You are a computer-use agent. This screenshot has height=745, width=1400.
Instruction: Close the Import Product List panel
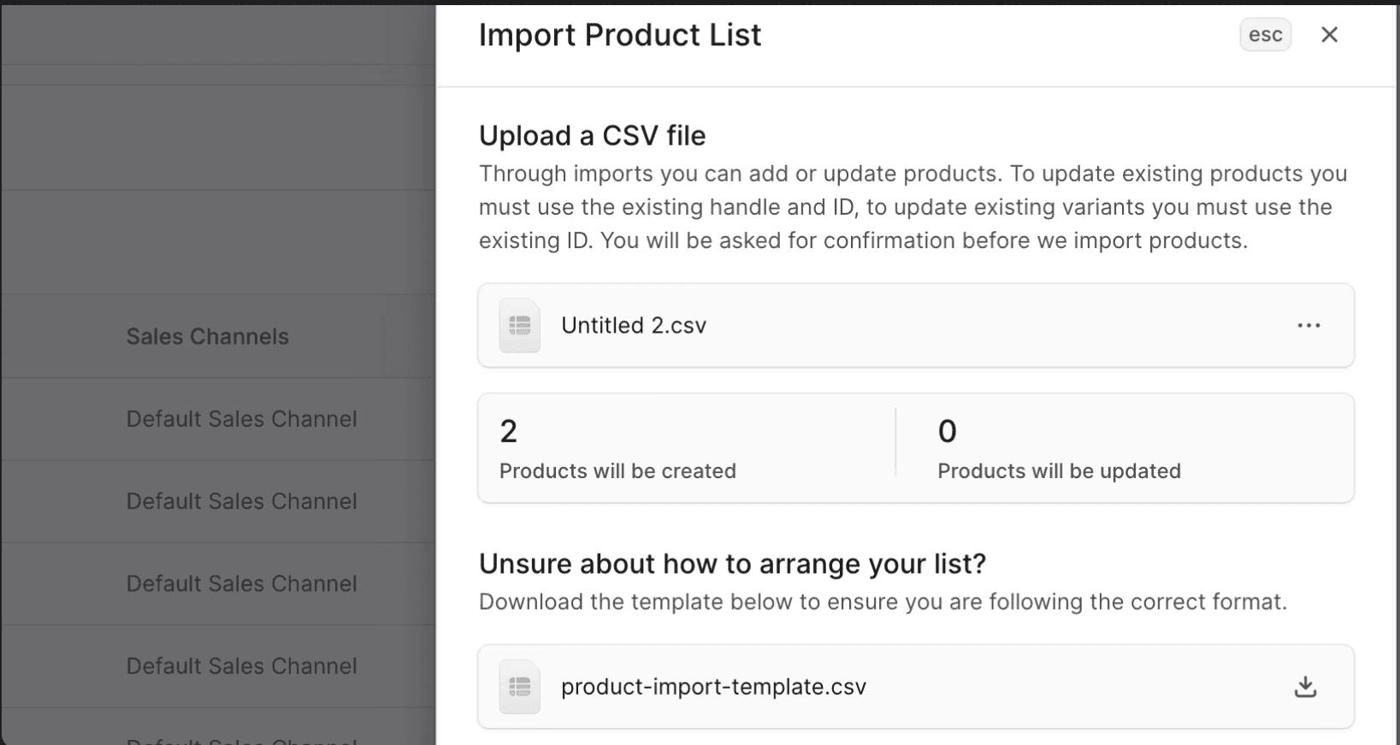coord(1330,34)
